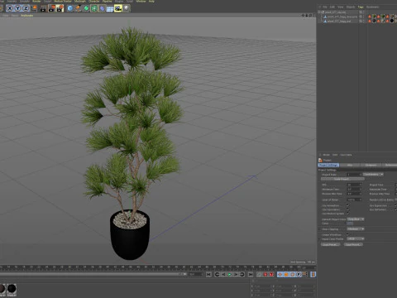
Task: Select the third plant child object
Action: 338,21
